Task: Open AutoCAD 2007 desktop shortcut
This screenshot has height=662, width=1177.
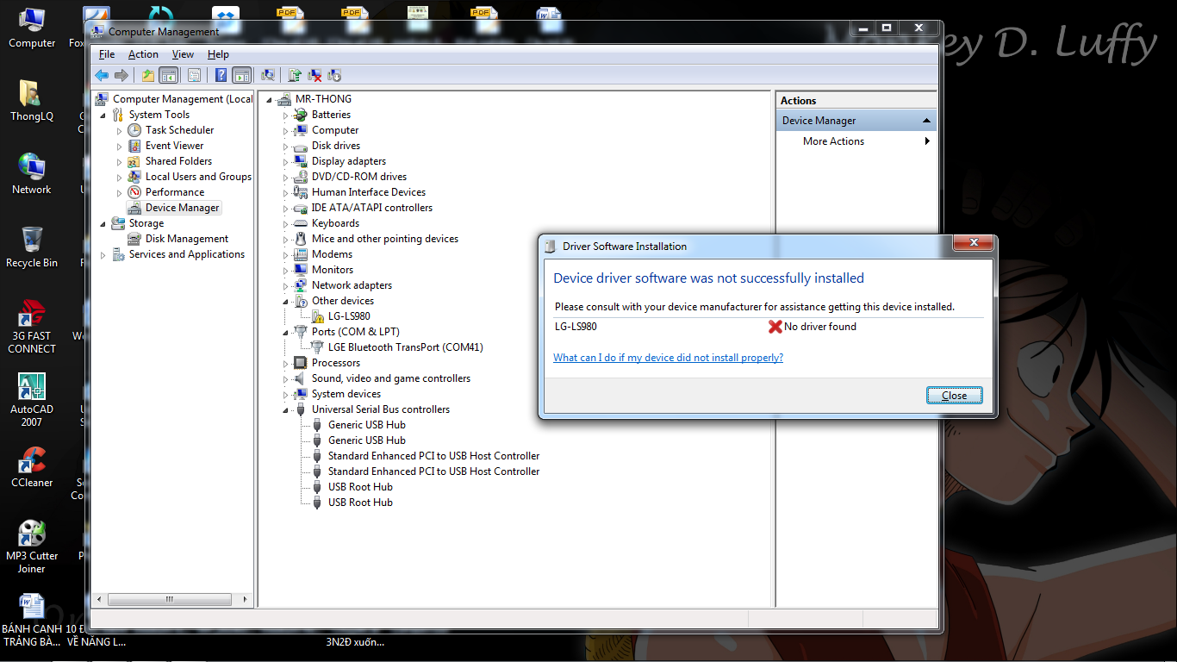Action: pos(32,399)
